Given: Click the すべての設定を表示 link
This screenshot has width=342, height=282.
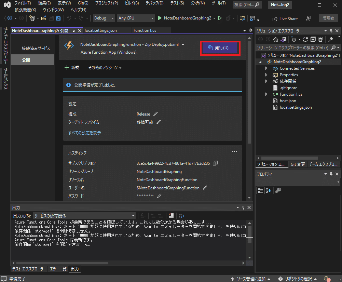Looking at the screenshot, I should click(x=85, y=133).
